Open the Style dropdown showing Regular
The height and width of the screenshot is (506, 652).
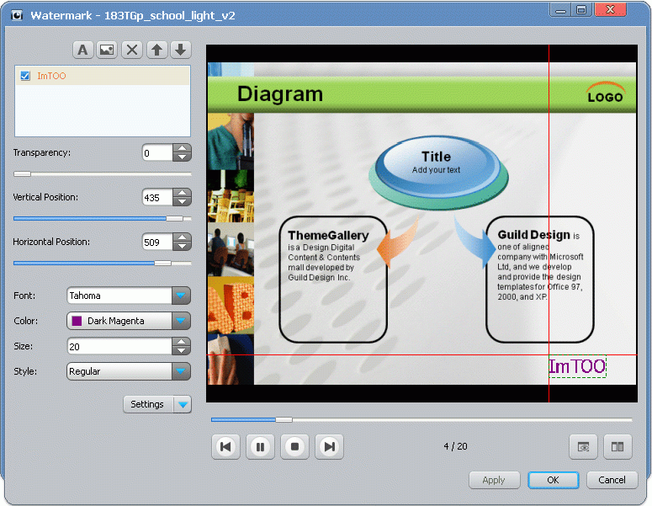click(x=129, y=371)
